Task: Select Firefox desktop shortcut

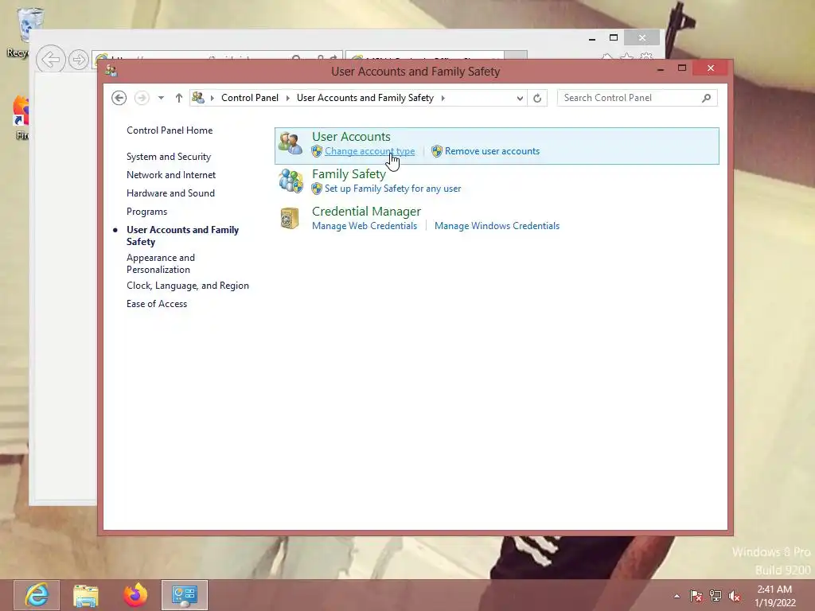Action: point(21,118)
